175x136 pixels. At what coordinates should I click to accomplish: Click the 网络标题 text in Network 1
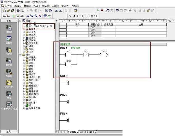click(76, 48)
